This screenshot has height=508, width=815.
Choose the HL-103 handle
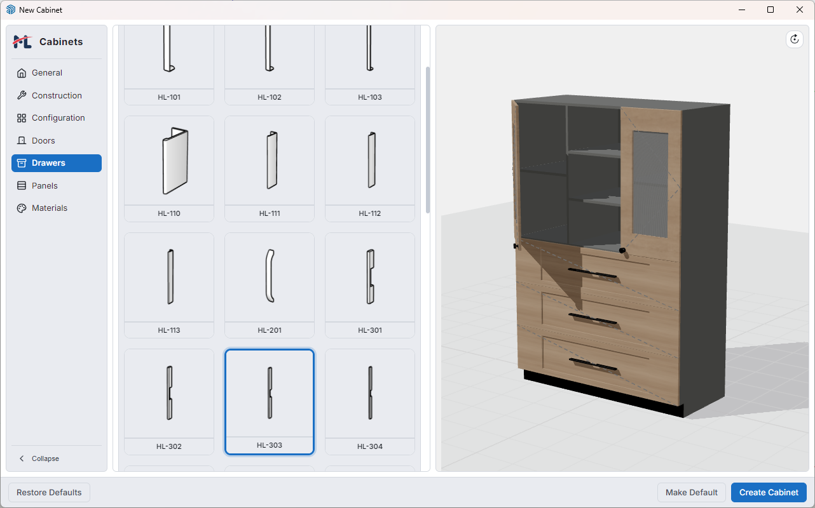(x=370, y=65)
